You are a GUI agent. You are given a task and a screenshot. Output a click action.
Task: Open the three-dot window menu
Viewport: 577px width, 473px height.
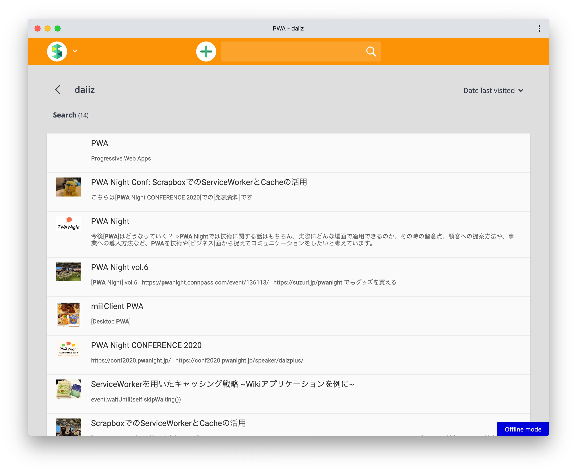(x=539, y=28)
